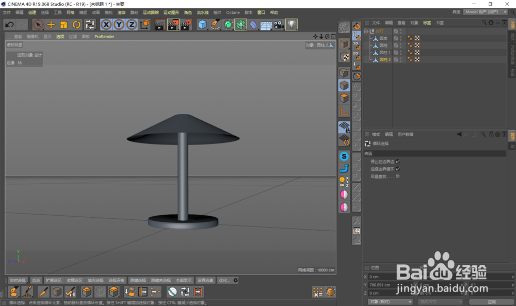This screenshot has height=306, width=516.
Task: Click 填充选择 button
Action: [x=95, y=280]
